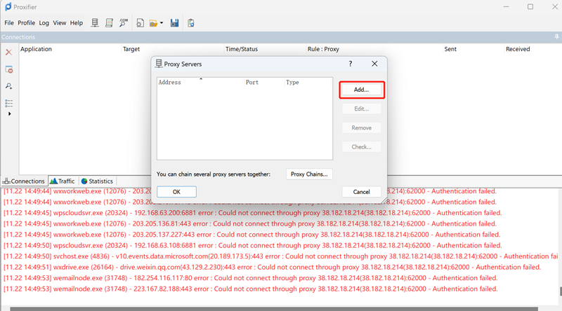Expand the sidebar arrow chevron
The image size is (562, 311).
coord(10,113)
